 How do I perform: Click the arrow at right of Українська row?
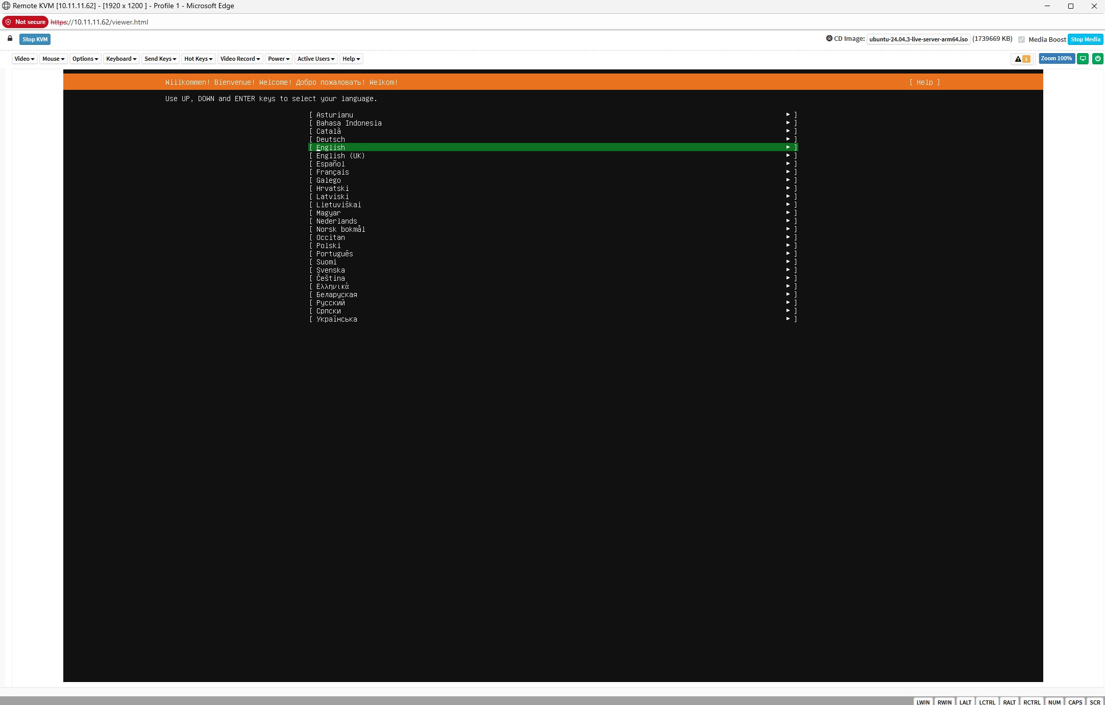pos(788,319)
